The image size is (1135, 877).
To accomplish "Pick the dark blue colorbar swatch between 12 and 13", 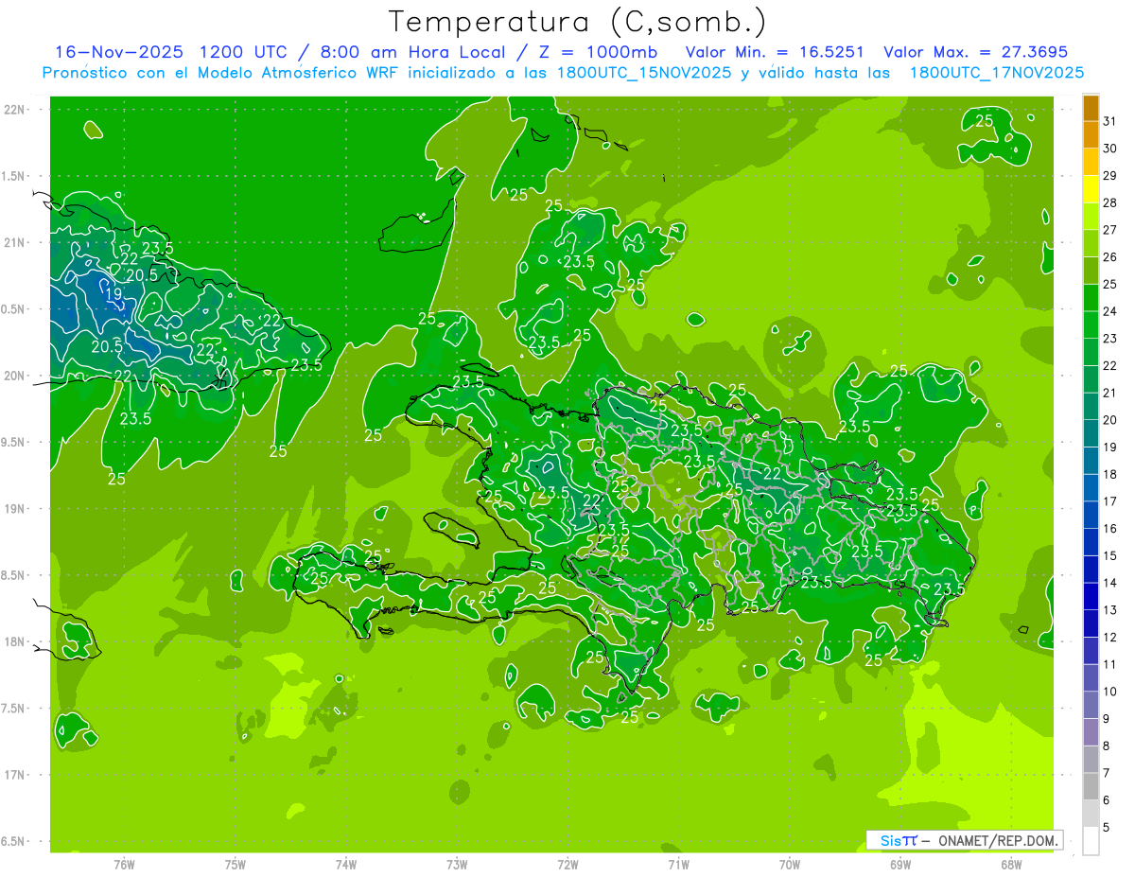I will click(1091, 623).
